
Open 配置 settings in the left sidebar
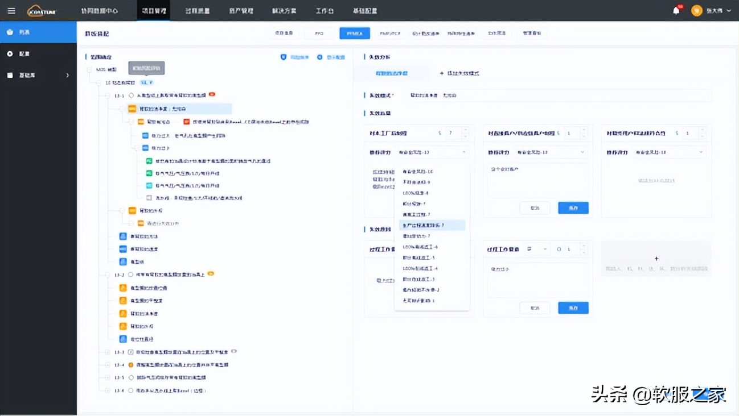(x=24, y=53)
